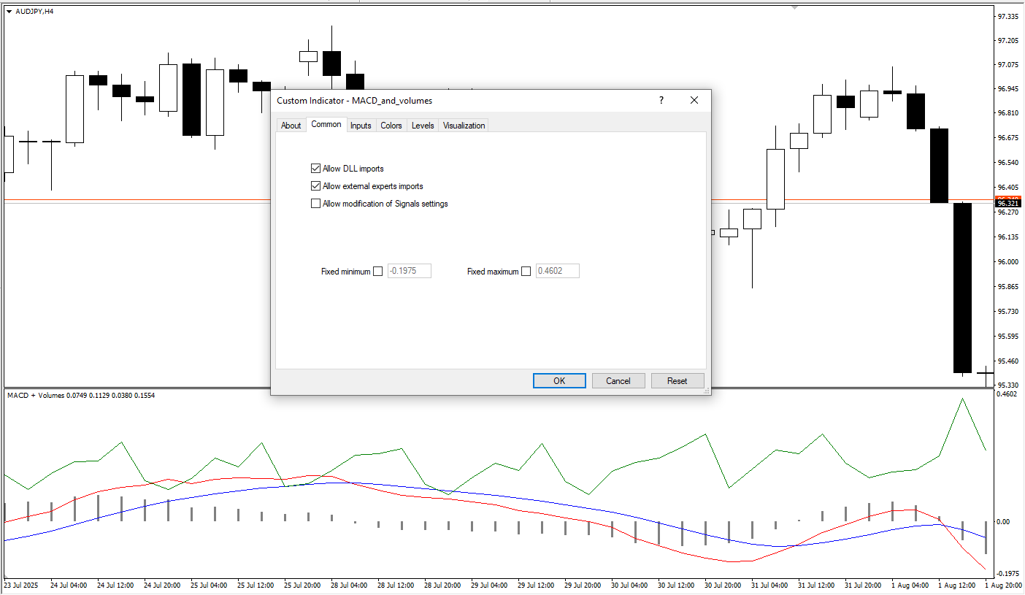This screenshot has height=595, width=1025.
Task: Open the Inputs tab
Action: (361, 126)
